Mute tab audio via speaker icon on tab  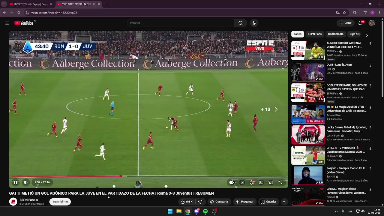click(x=94, y=4)
